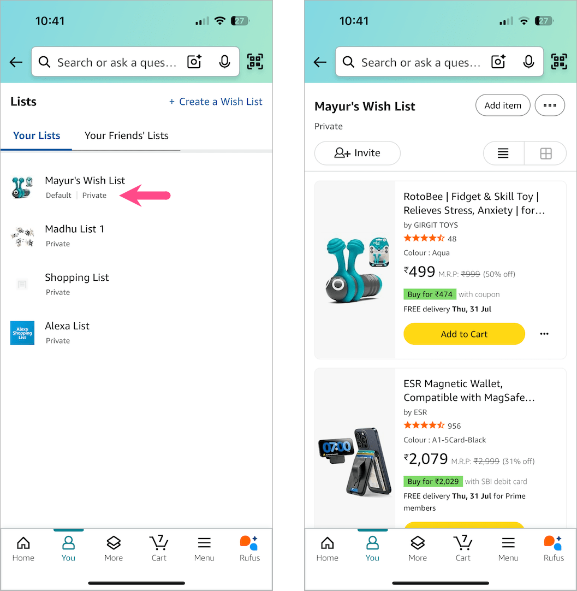Open three-dot menu beside Add item
The height and width of the screenshot is (591, 577).
550,105
